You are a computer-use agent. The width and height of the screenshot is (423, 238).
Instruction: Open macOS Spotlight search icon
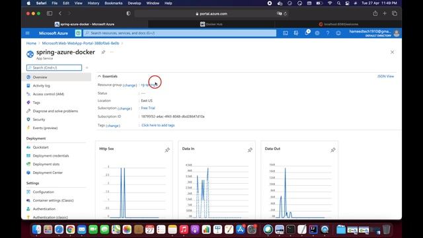[x=338, y=3]
